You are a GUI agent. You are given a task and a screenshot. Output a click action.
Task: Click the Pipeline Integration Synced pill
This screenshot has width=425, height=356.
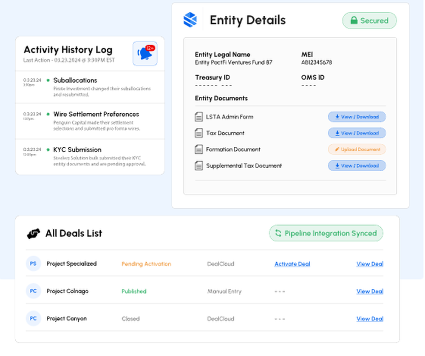click(x=326, y=233)
